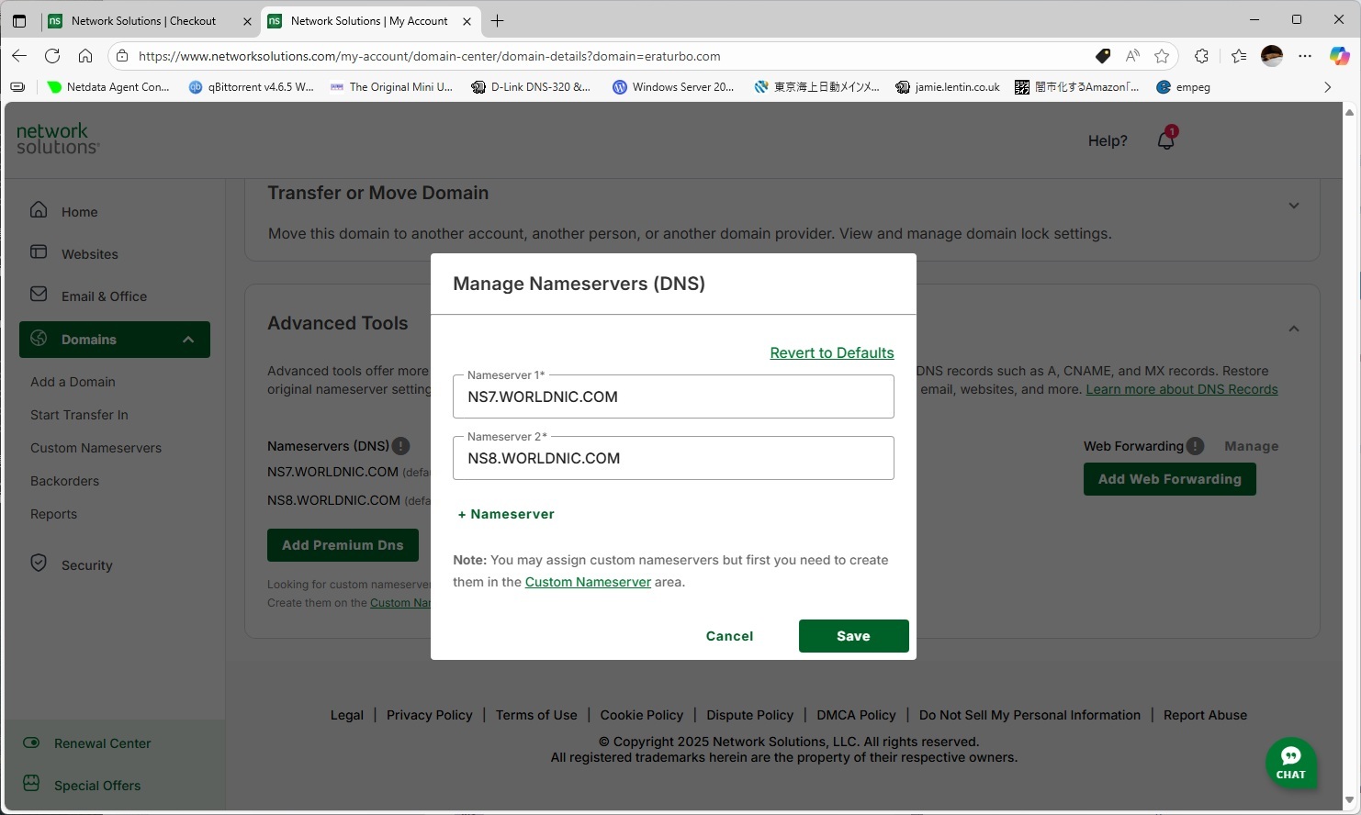Click the Web Forwarding info icon

[1195, 446]
